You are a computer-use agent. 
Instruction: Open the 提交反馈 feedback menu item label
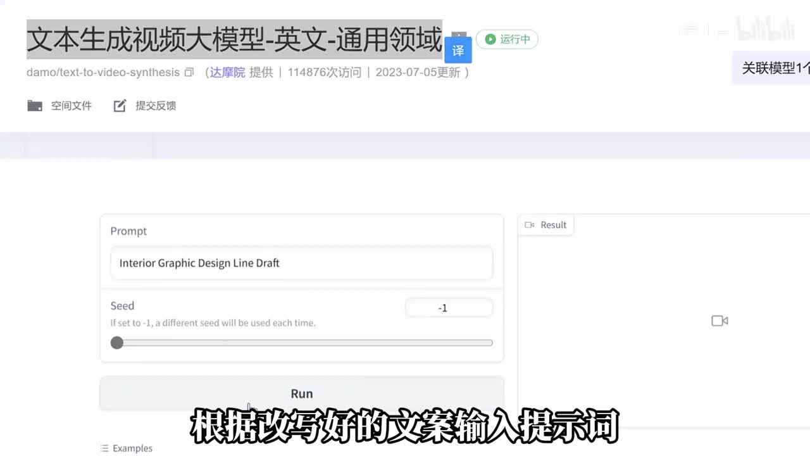[156, 106]
